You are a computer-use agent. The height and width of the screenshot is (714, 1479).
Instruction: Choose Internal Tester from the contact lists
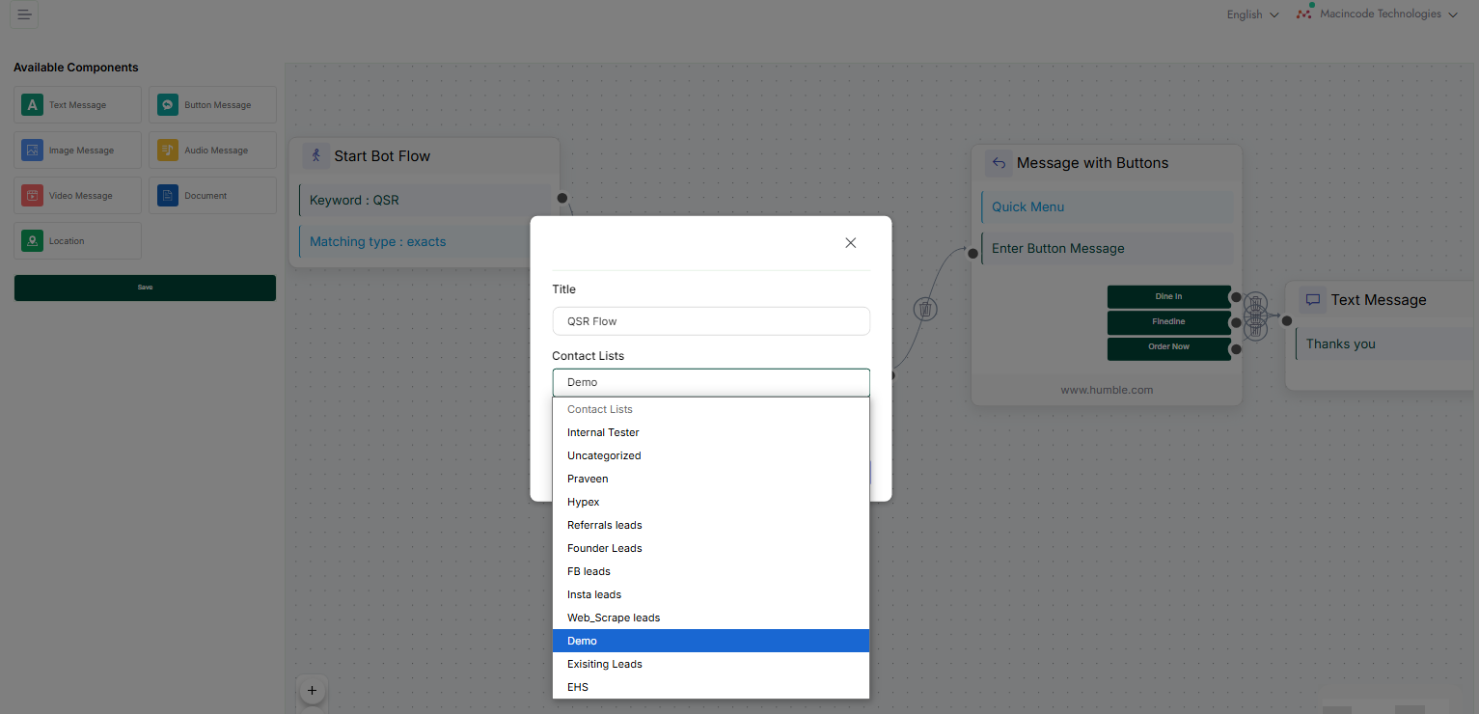click(x=603, y=433)
